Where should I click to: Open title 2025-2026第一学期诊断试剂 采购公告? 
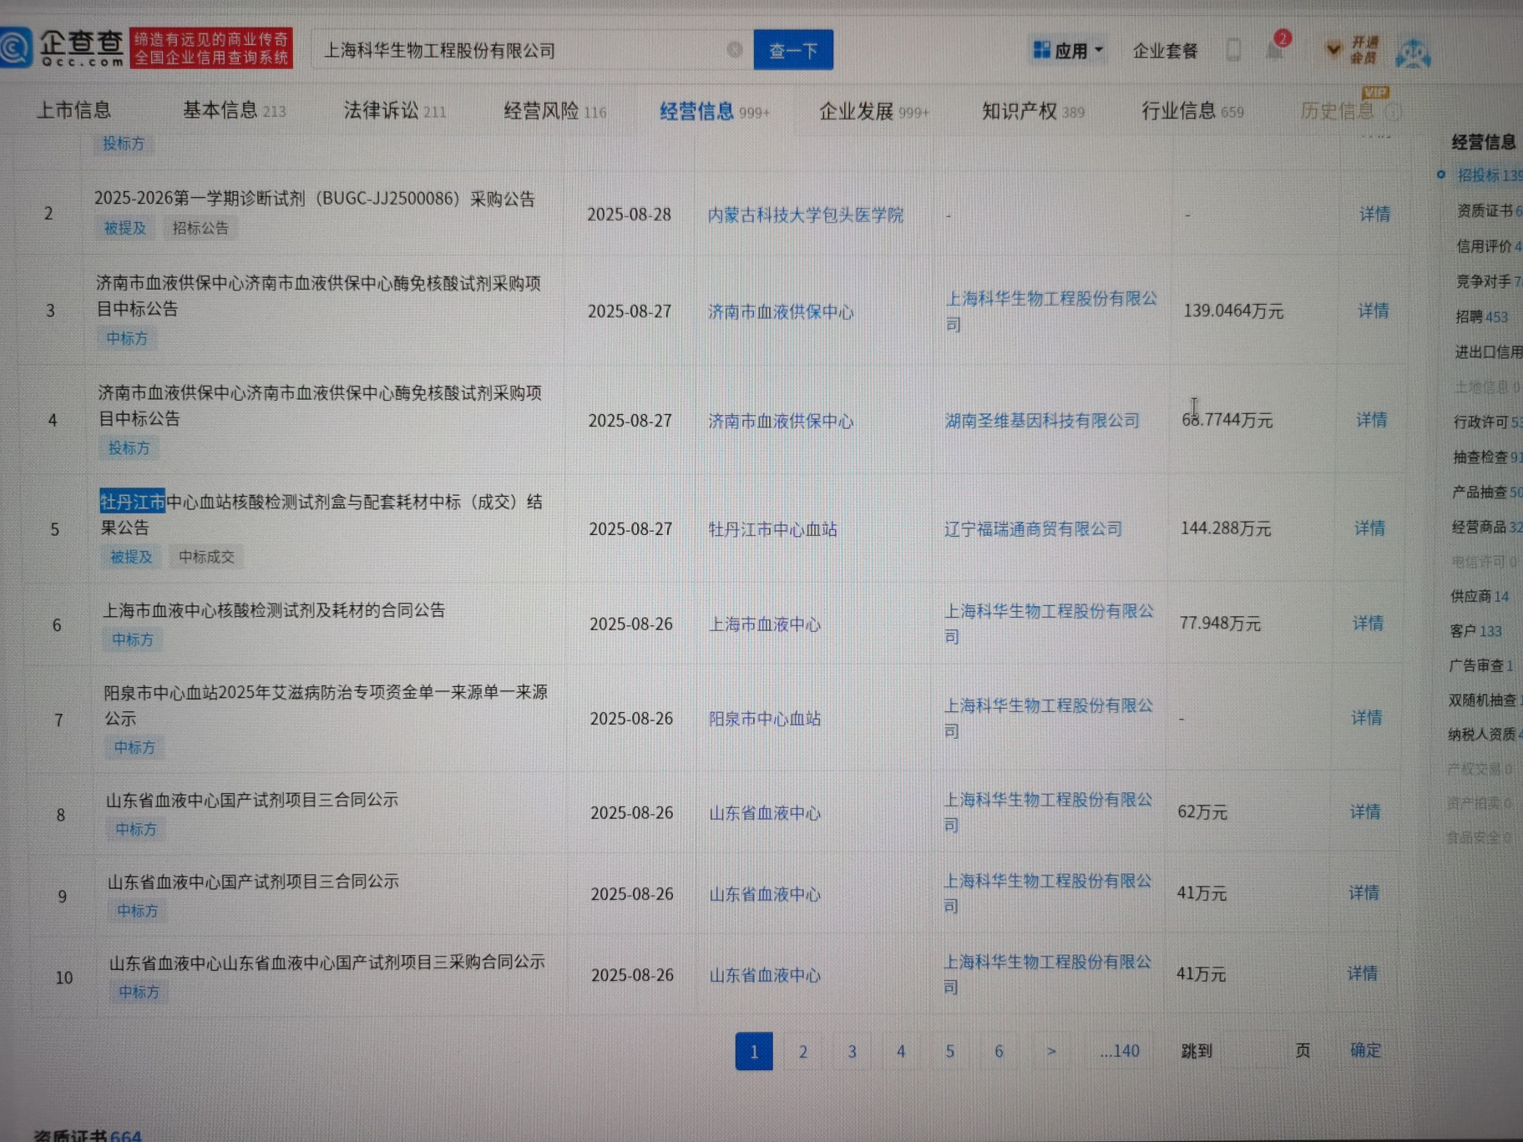pyautogui.click(x=314, y=199)
